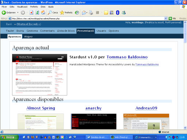
Task: Click Mostra el lloc web link
Action: (x=28, y=24)
